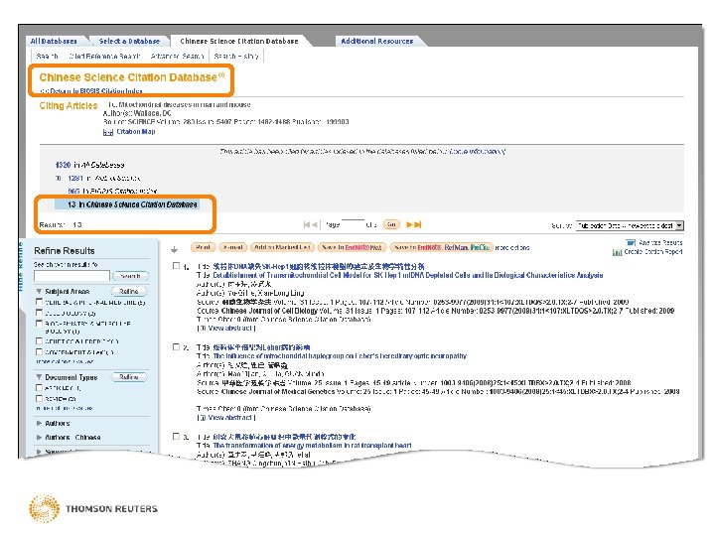This screenshot has height=536, width=715.
Task: Click Save to EndNote, RefMan, ProCite button
Action: (x=441, y=247)
